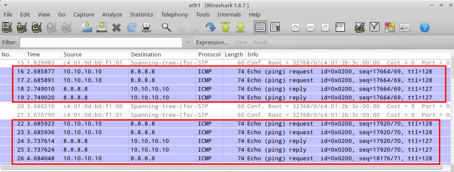Print packets using printer icon
454x172 pixels.
pyautogui.click(x=146, y=28)
